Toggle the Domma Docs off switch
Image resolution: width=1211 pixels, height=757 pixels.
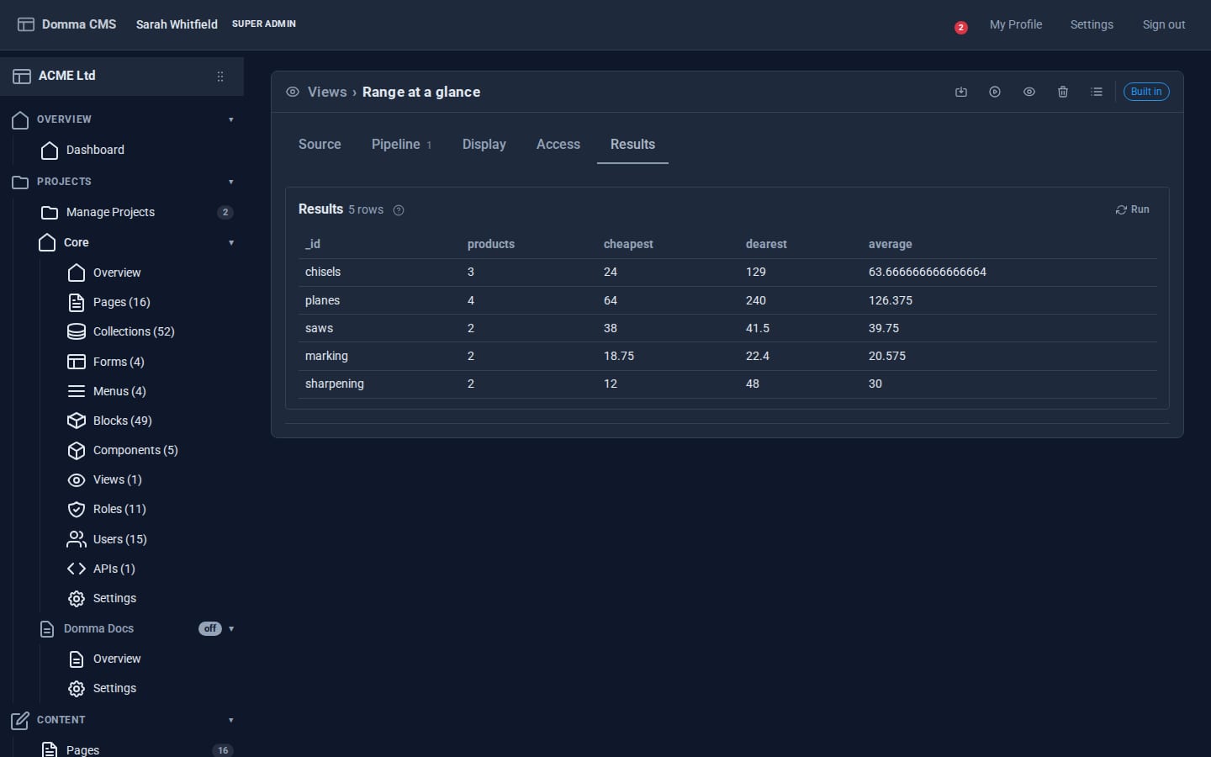210,628
